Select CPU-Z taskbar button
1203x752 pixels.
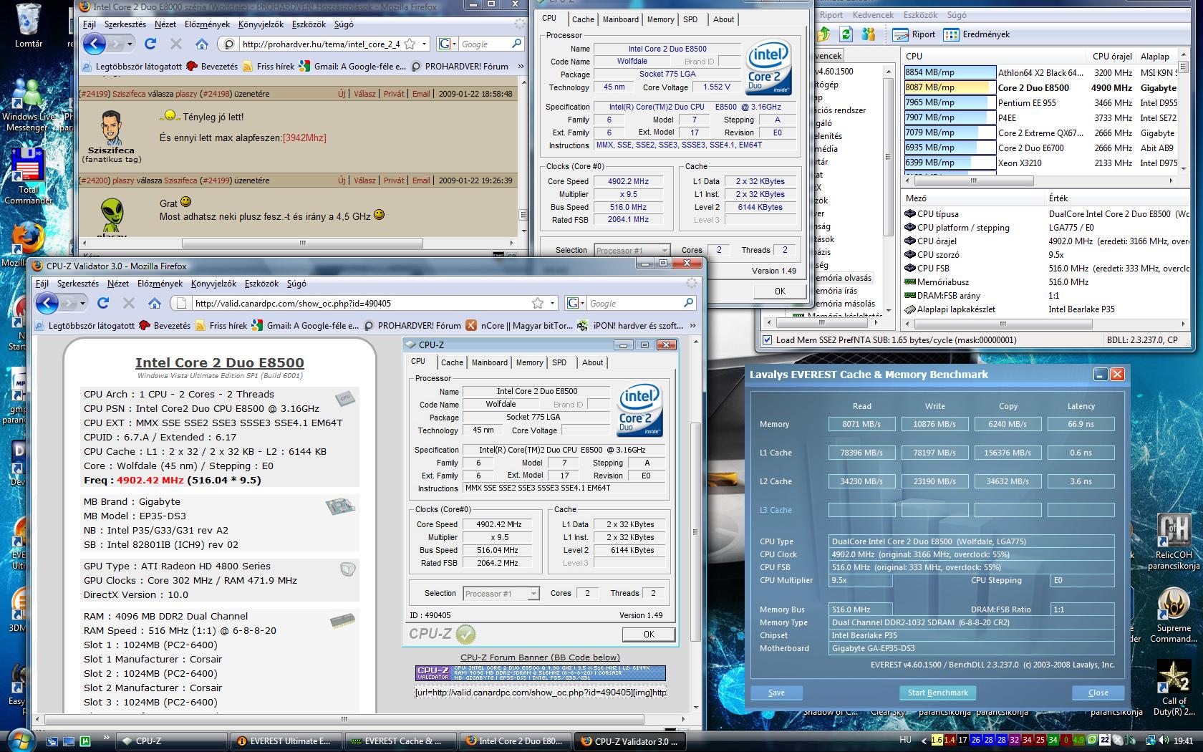click(x=170, y=741)
